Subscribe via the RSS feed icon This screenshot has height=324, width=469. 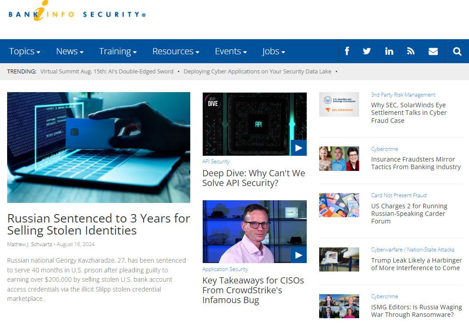(x=411, y=51)
